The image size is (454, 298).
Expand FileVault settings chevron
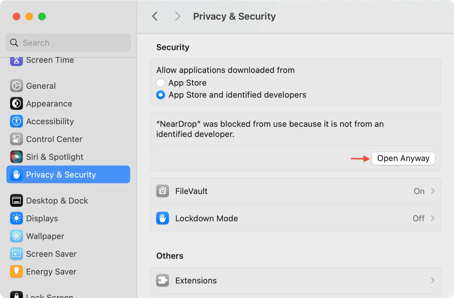point(432,191)
